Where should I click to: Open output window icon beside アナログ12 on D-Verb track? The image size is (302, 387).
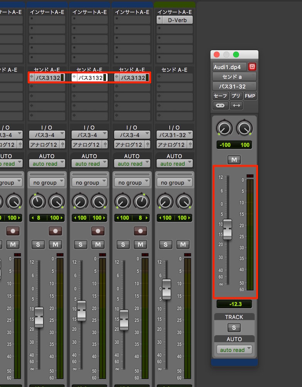[x=190, y=144]
